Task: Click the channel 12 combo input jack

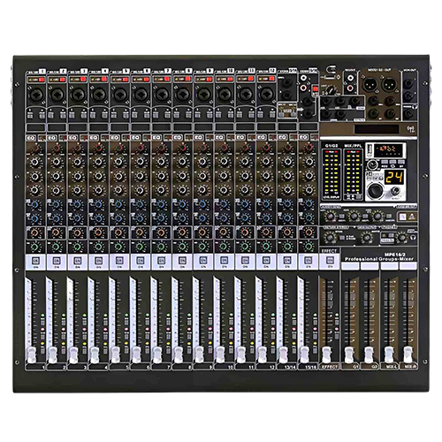Action: pyautogui.click(x=266, y=95)
